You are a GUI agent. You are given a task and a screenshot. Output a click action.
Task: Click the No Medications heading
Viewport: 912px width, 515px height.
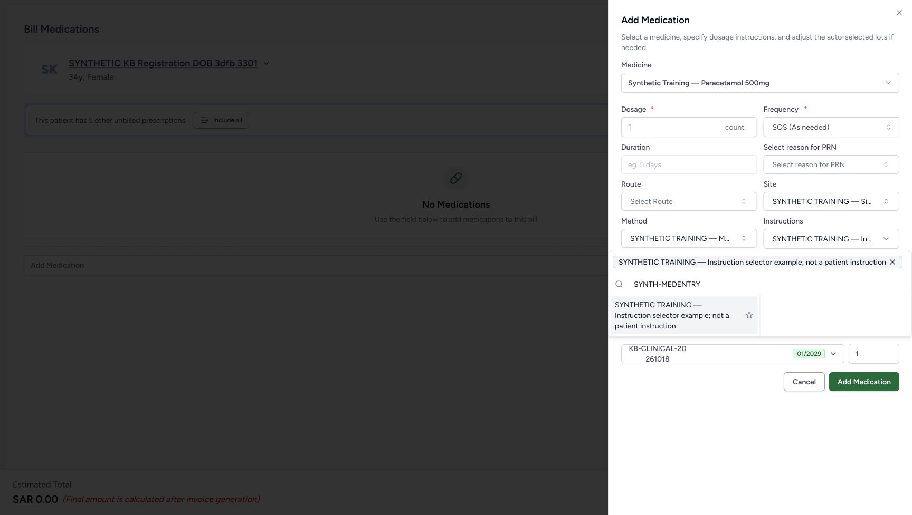pyautogui.click(x=456, y=205)
